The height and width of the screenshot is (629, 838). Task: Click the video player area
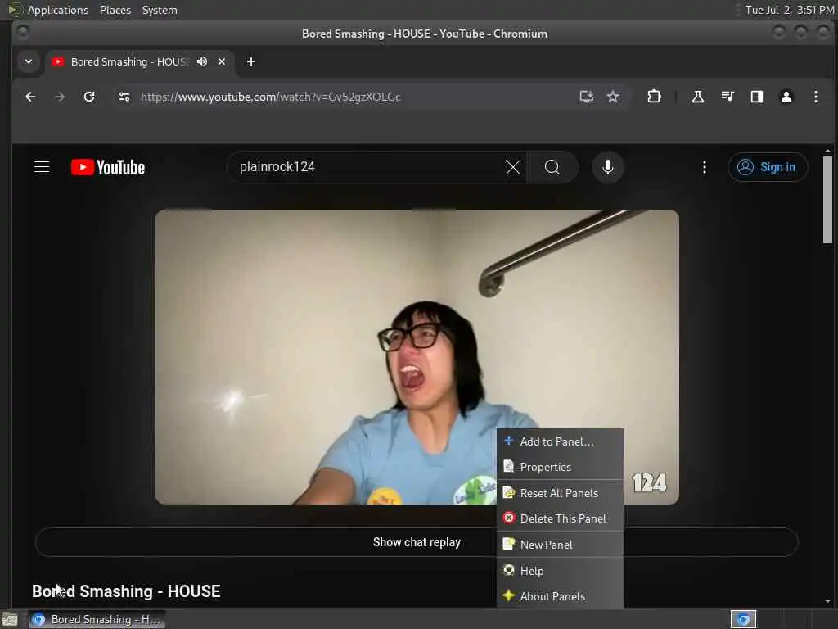click(417, 357)
